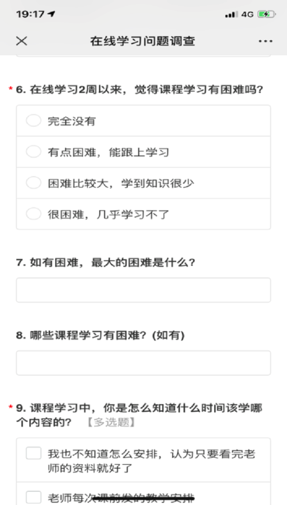287x505 pixels.
Task: Tap question 9 title text about 什么时间该学
Action: point(139,408)
